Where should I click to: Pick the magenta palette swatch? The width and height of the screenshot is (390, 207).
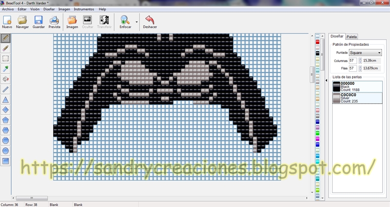coord(318,139)
